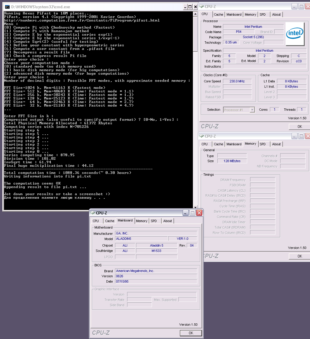Viewport: 310px width, 339px height.
Task: Click the L1 Inst. 8 KBytes field
Action: pyautogui.click(x=292, y=87)
